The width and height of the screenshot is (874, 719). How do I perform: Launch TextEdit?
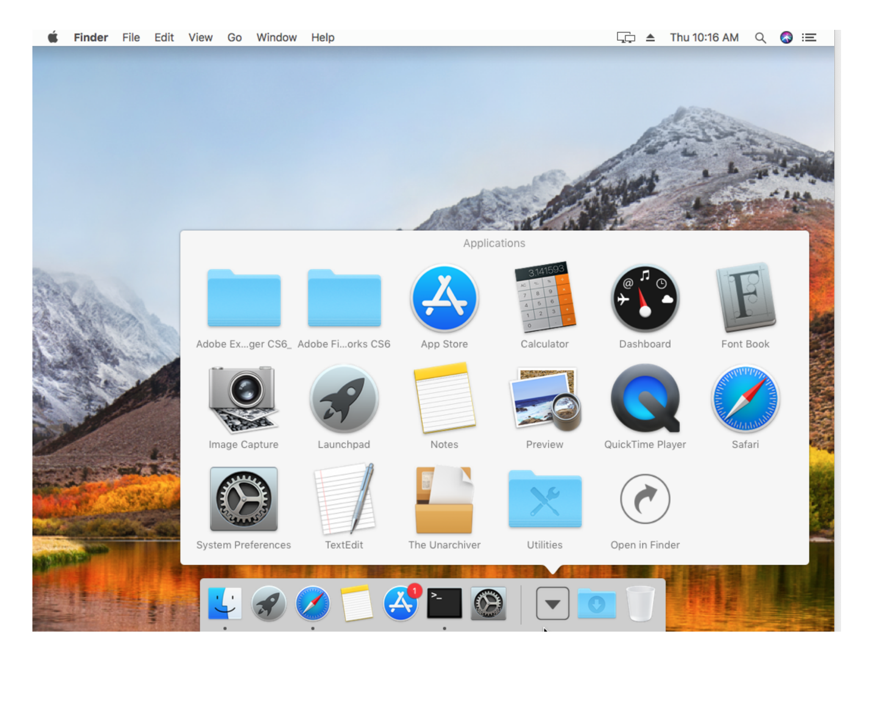tap(344, 498)
